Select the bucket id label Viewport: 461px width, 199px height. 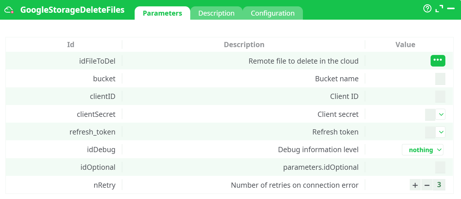104,79
